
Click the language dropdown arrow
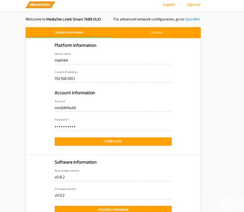pos(180,4)
